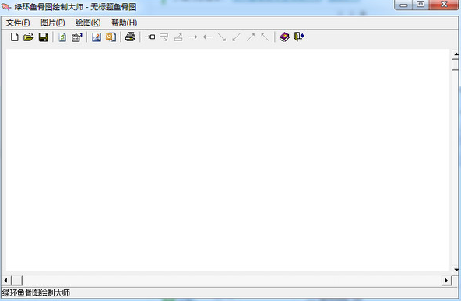The image size is (461, 301).
Task: Click the refresh document icon
Action: click(62, 37)
